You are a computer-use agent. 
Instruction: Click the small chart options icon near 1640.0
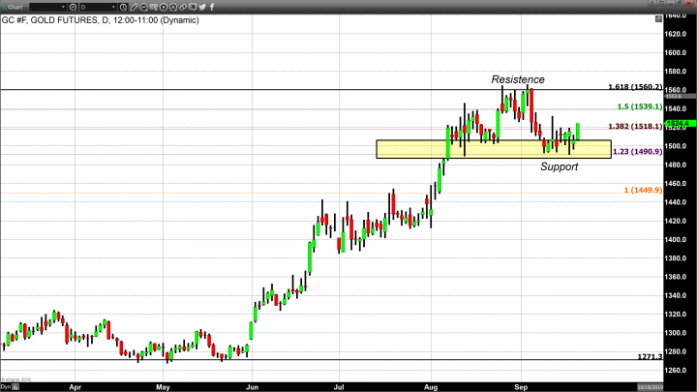coord(659,18)
